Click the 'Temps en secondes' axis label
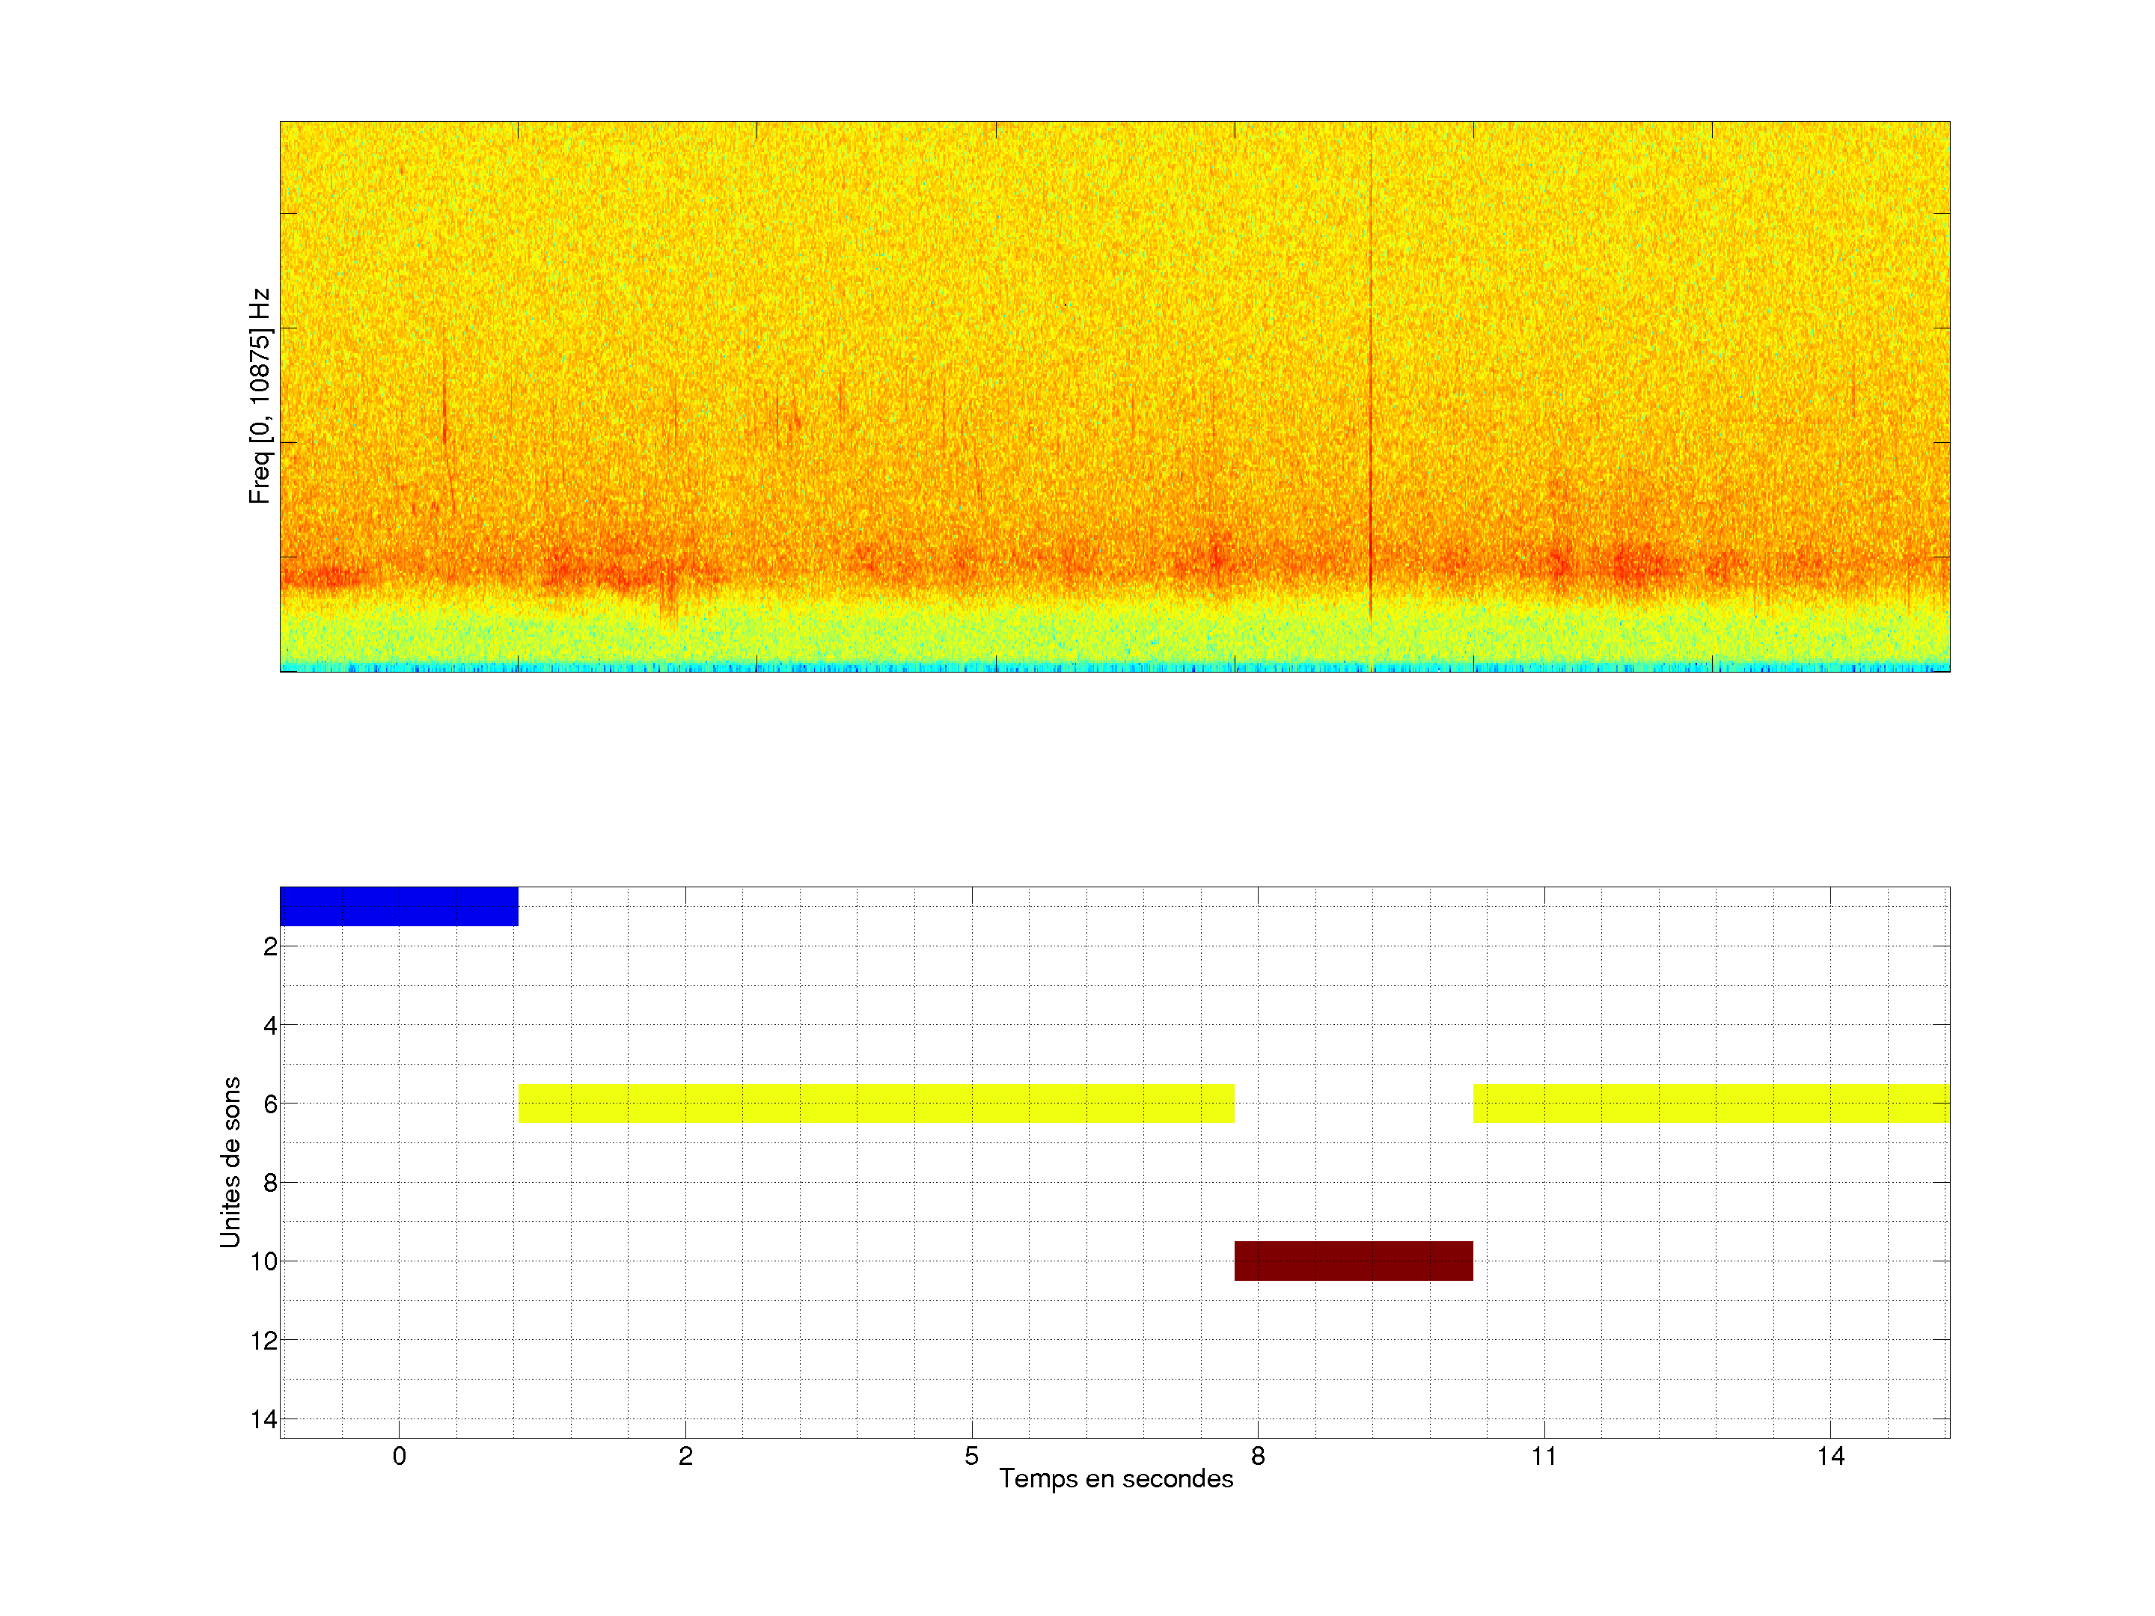 click(x=1116, y=1478)
